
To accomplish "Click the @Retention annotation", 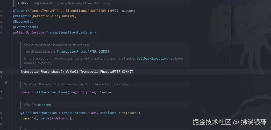I will coord(22,16).
